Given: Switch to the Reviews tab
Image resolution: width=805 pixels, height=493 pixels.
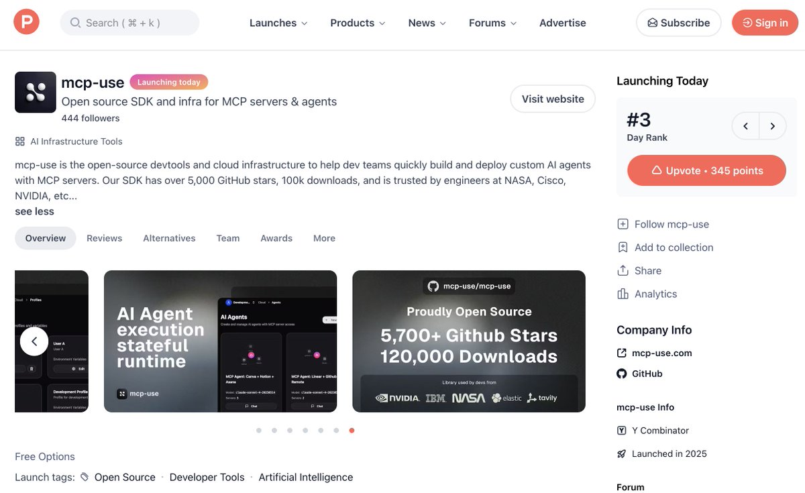Looking at the screenshot, I should [104, 238].
